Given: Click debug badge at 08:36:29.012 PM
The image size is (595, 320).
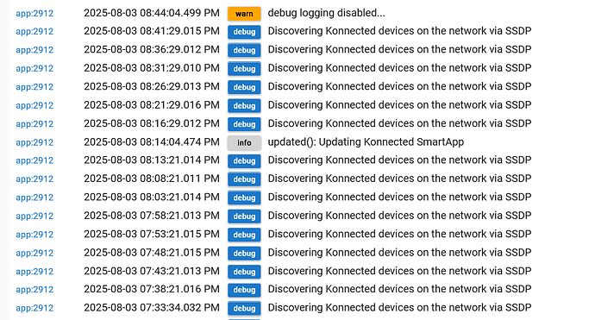Looking at the screenshot, I should tap(244, 50).
